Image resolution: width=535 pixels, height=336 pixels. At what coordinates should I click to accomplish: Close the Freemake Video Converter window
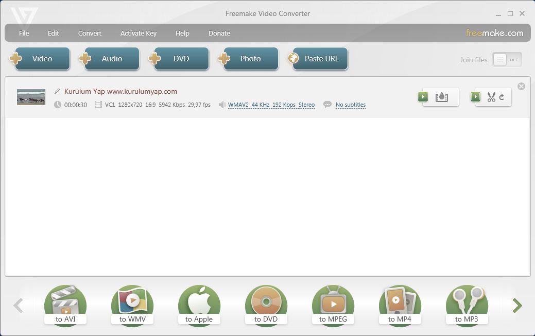point(522,14)
